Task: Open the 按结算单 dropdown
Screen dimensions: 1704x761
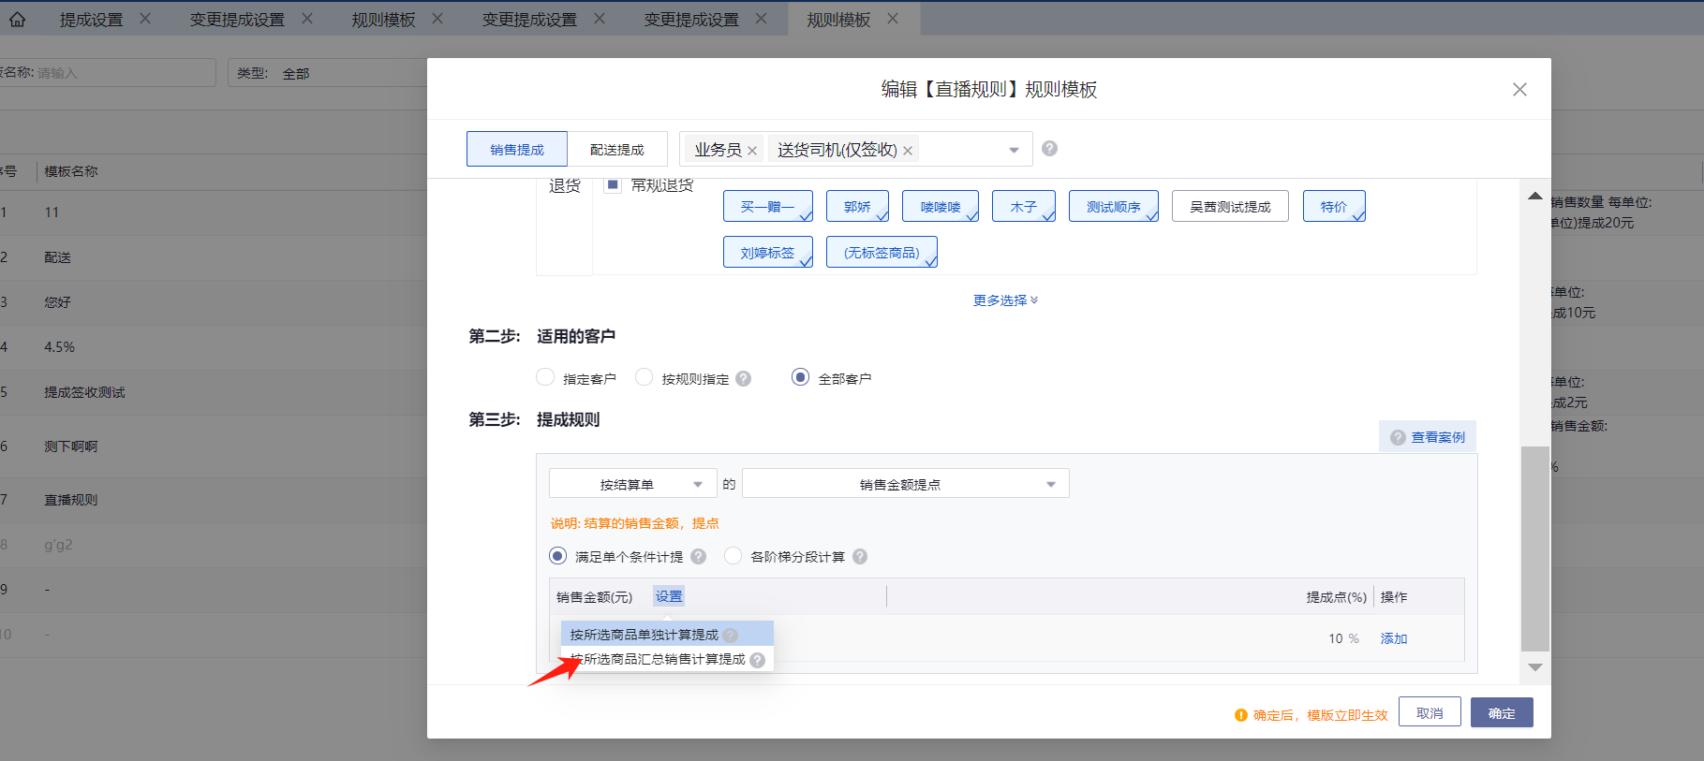Action: tap(632, 484)
